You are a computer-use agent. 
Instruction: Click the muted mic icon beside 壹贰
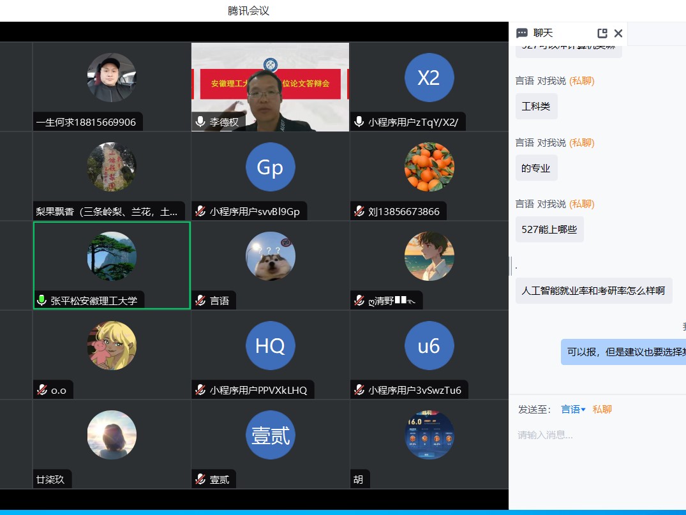pyautogui.click(x=200, y=479)
